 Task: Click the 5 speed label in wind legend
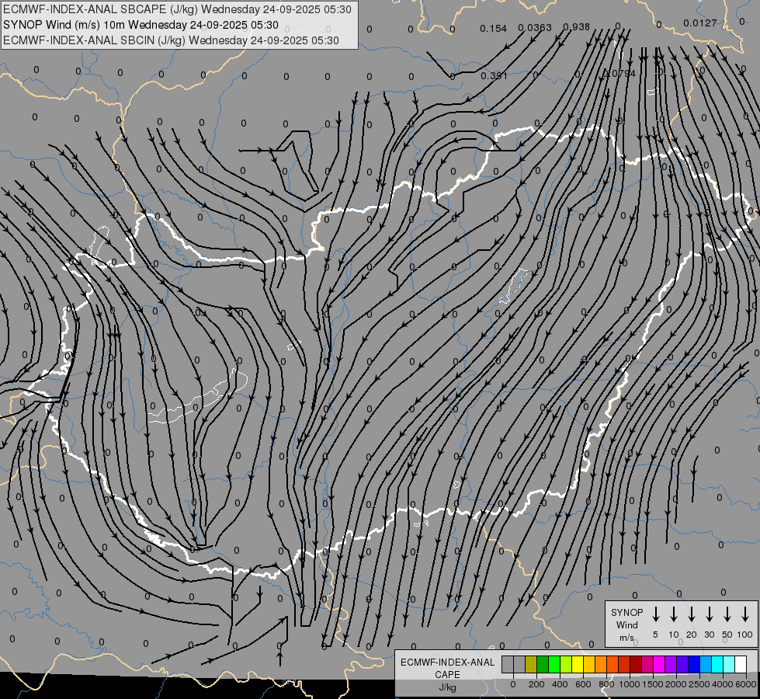point(655,635)
